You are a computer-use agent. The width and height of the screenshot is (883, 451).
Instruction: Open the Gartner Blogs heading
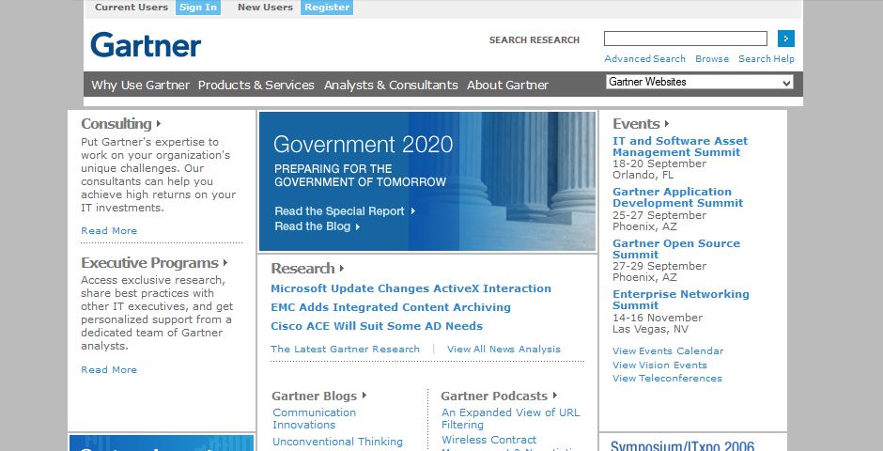click(x=315, y=396)
